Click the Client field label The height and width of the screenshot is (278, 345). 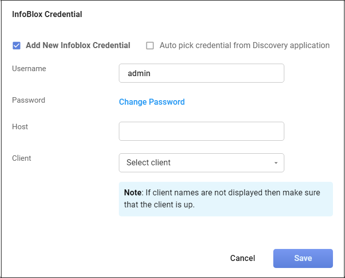(22, 158)
